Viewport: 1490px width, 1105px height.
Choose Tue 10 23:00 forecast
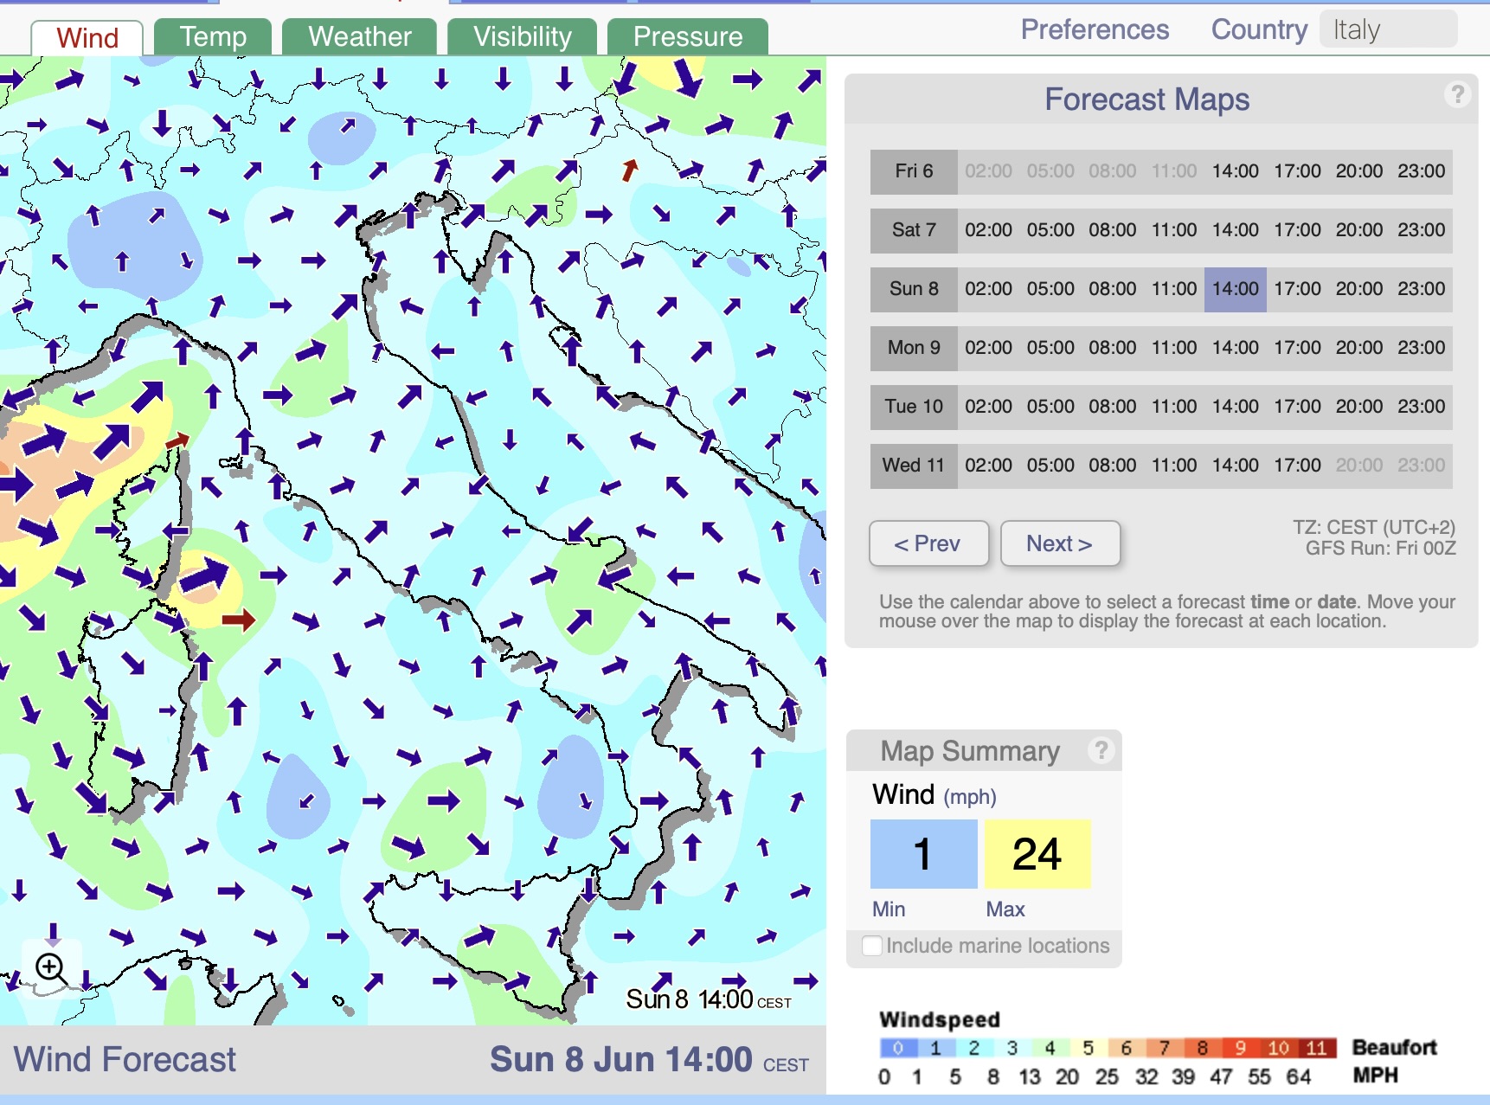click(1421, 407)
